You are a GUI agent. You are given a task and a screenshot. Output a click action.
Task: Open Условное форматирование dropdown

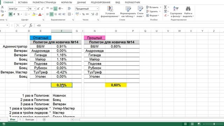(x=110, y=12)
